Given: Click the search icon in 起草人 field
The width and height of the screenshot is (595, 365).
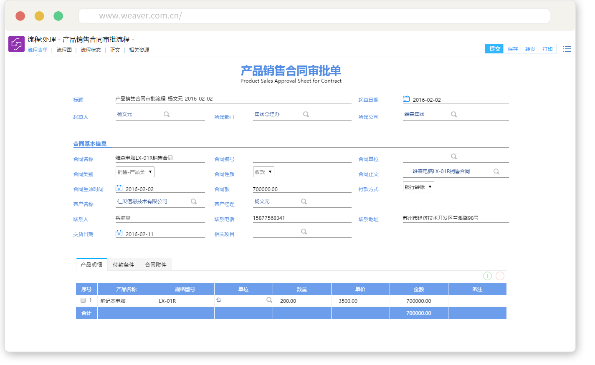Looking at the screenshot, I should [x=167, y=115].
